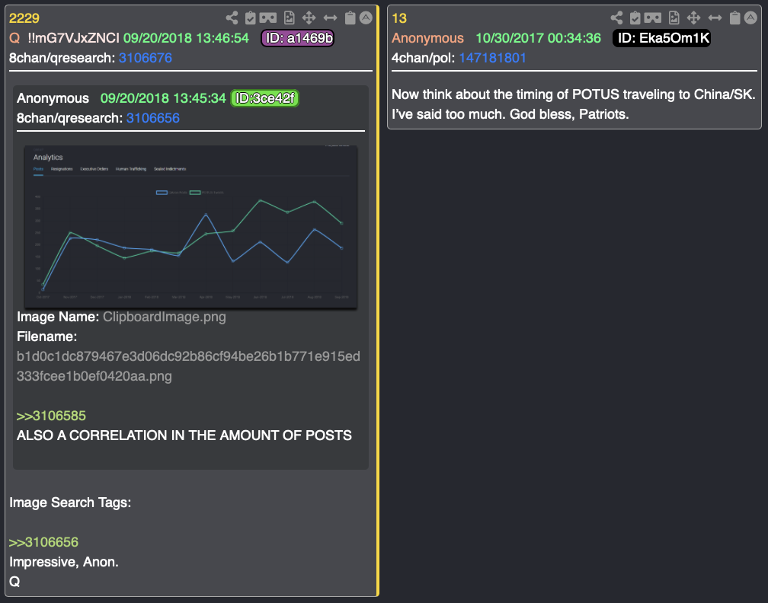Click the goggles icon on post 13
The image size is (768, 603).
[653, 18]
